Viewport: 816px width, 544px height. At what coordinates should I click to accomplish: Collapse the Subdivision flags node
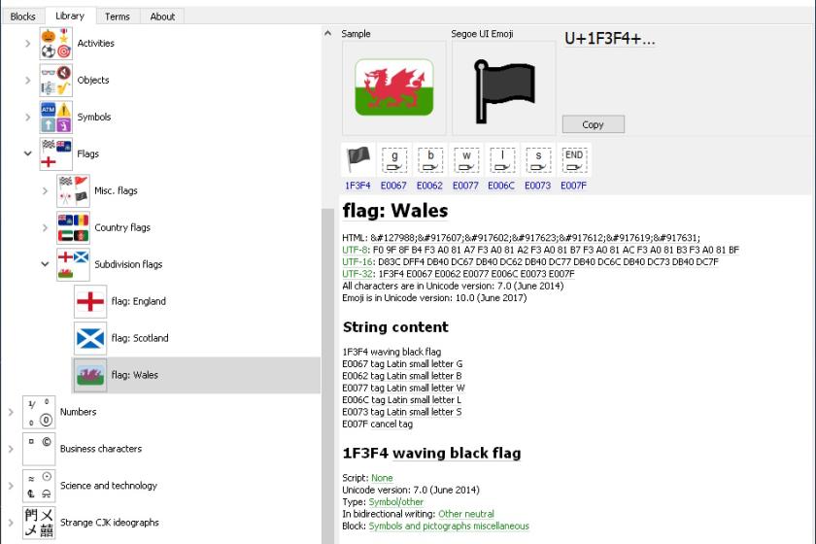click(x=45, y=264)
